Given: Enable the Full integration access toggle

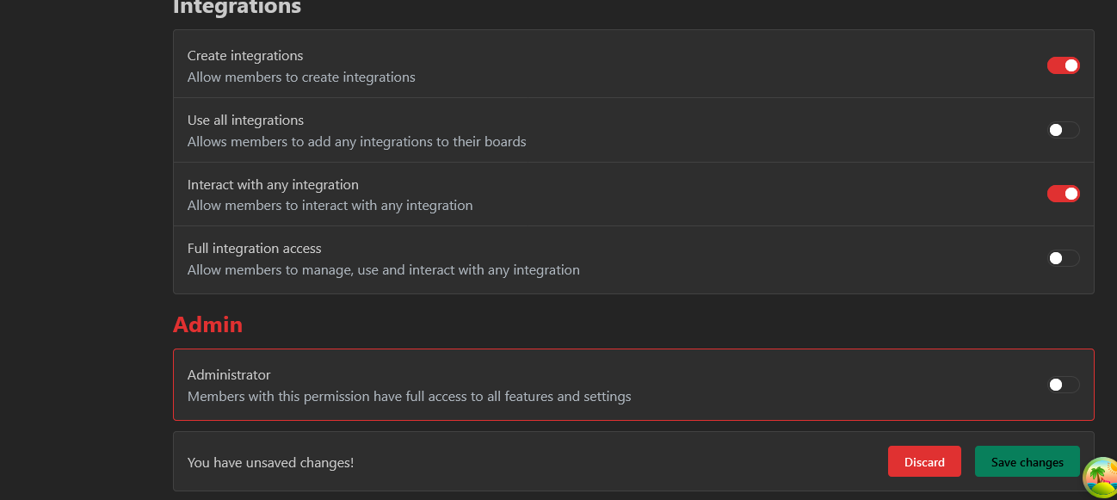Looking at the screenshot, I should pyautogui.click(x=1063, y=258).
